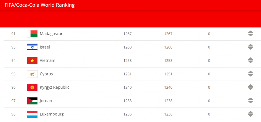Open the Israel team link
The width and height of the screenshot is (261, 122).
pyautogui.click(x=45, y=47)
